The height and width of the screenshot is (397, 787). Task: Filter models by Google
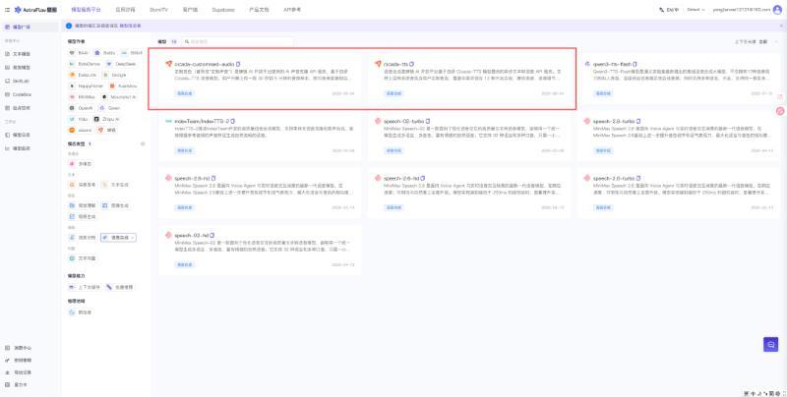pos(114,76)
